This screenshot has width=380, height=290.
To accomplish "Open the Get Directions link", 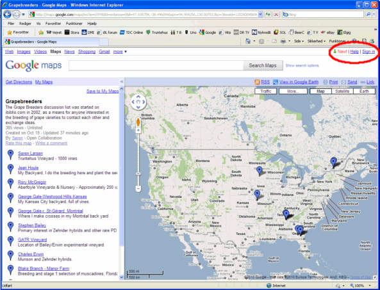I will 19,82.
